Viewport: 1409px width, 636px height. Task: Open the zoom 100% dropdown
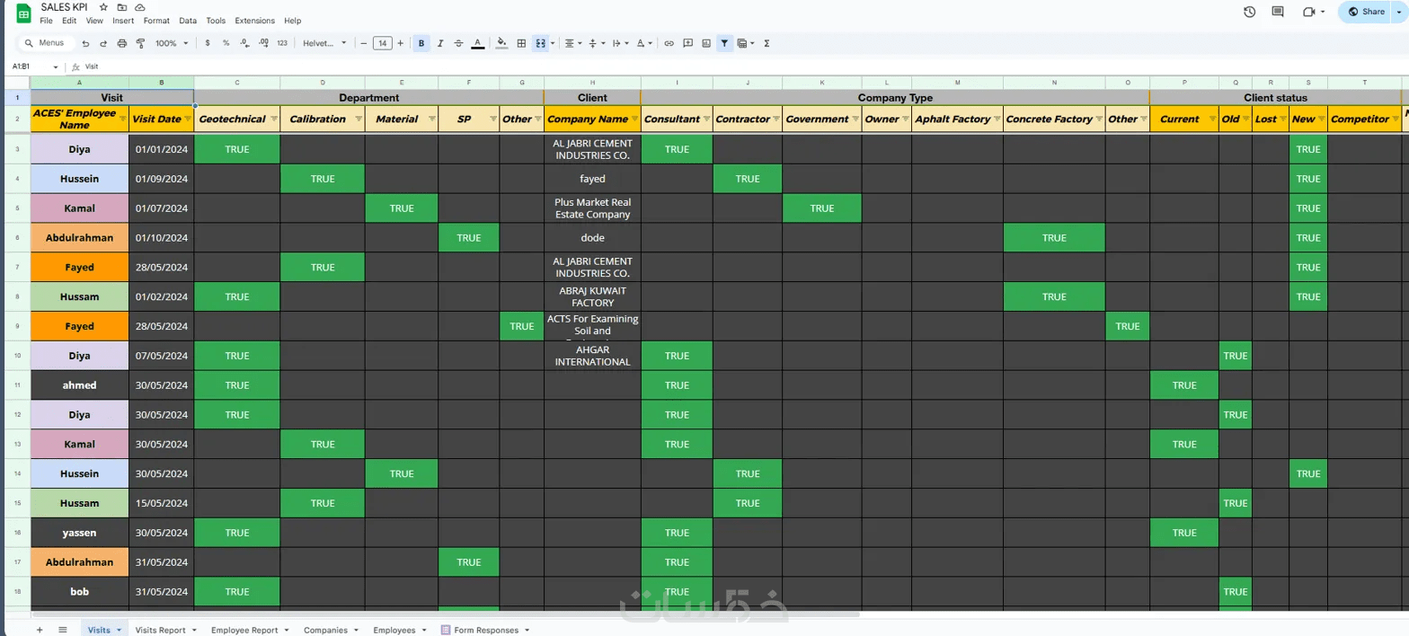point(172,43)
